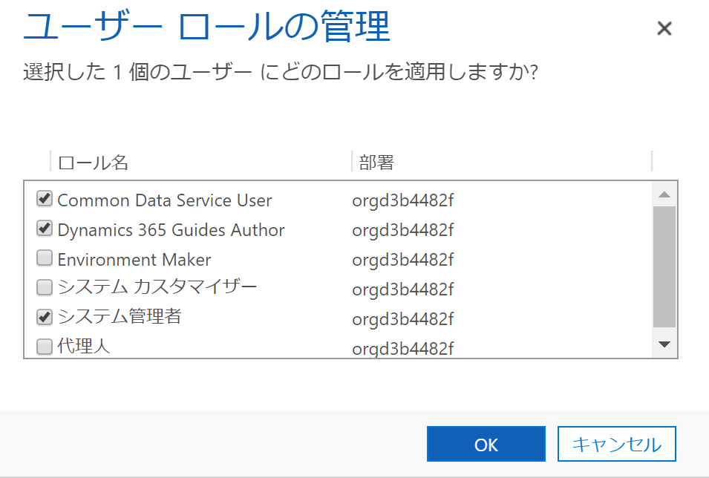
Task: Enable the システム カスタマイザー checkbox
Action: 44,288
